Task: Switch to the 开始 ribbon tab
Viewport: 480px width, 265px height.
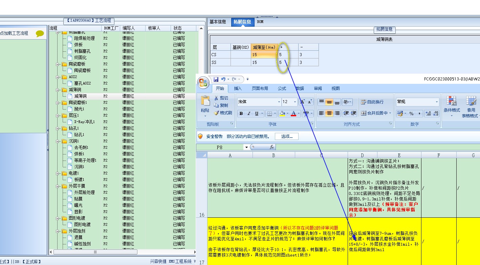Action: click(x=220, y=89)
